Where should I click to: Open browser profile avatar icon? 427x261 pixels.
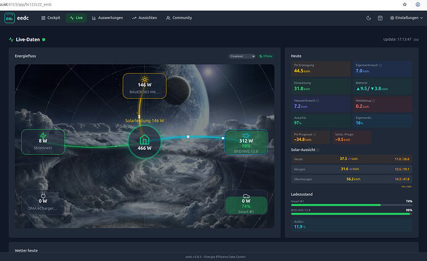tap(418, 4)
